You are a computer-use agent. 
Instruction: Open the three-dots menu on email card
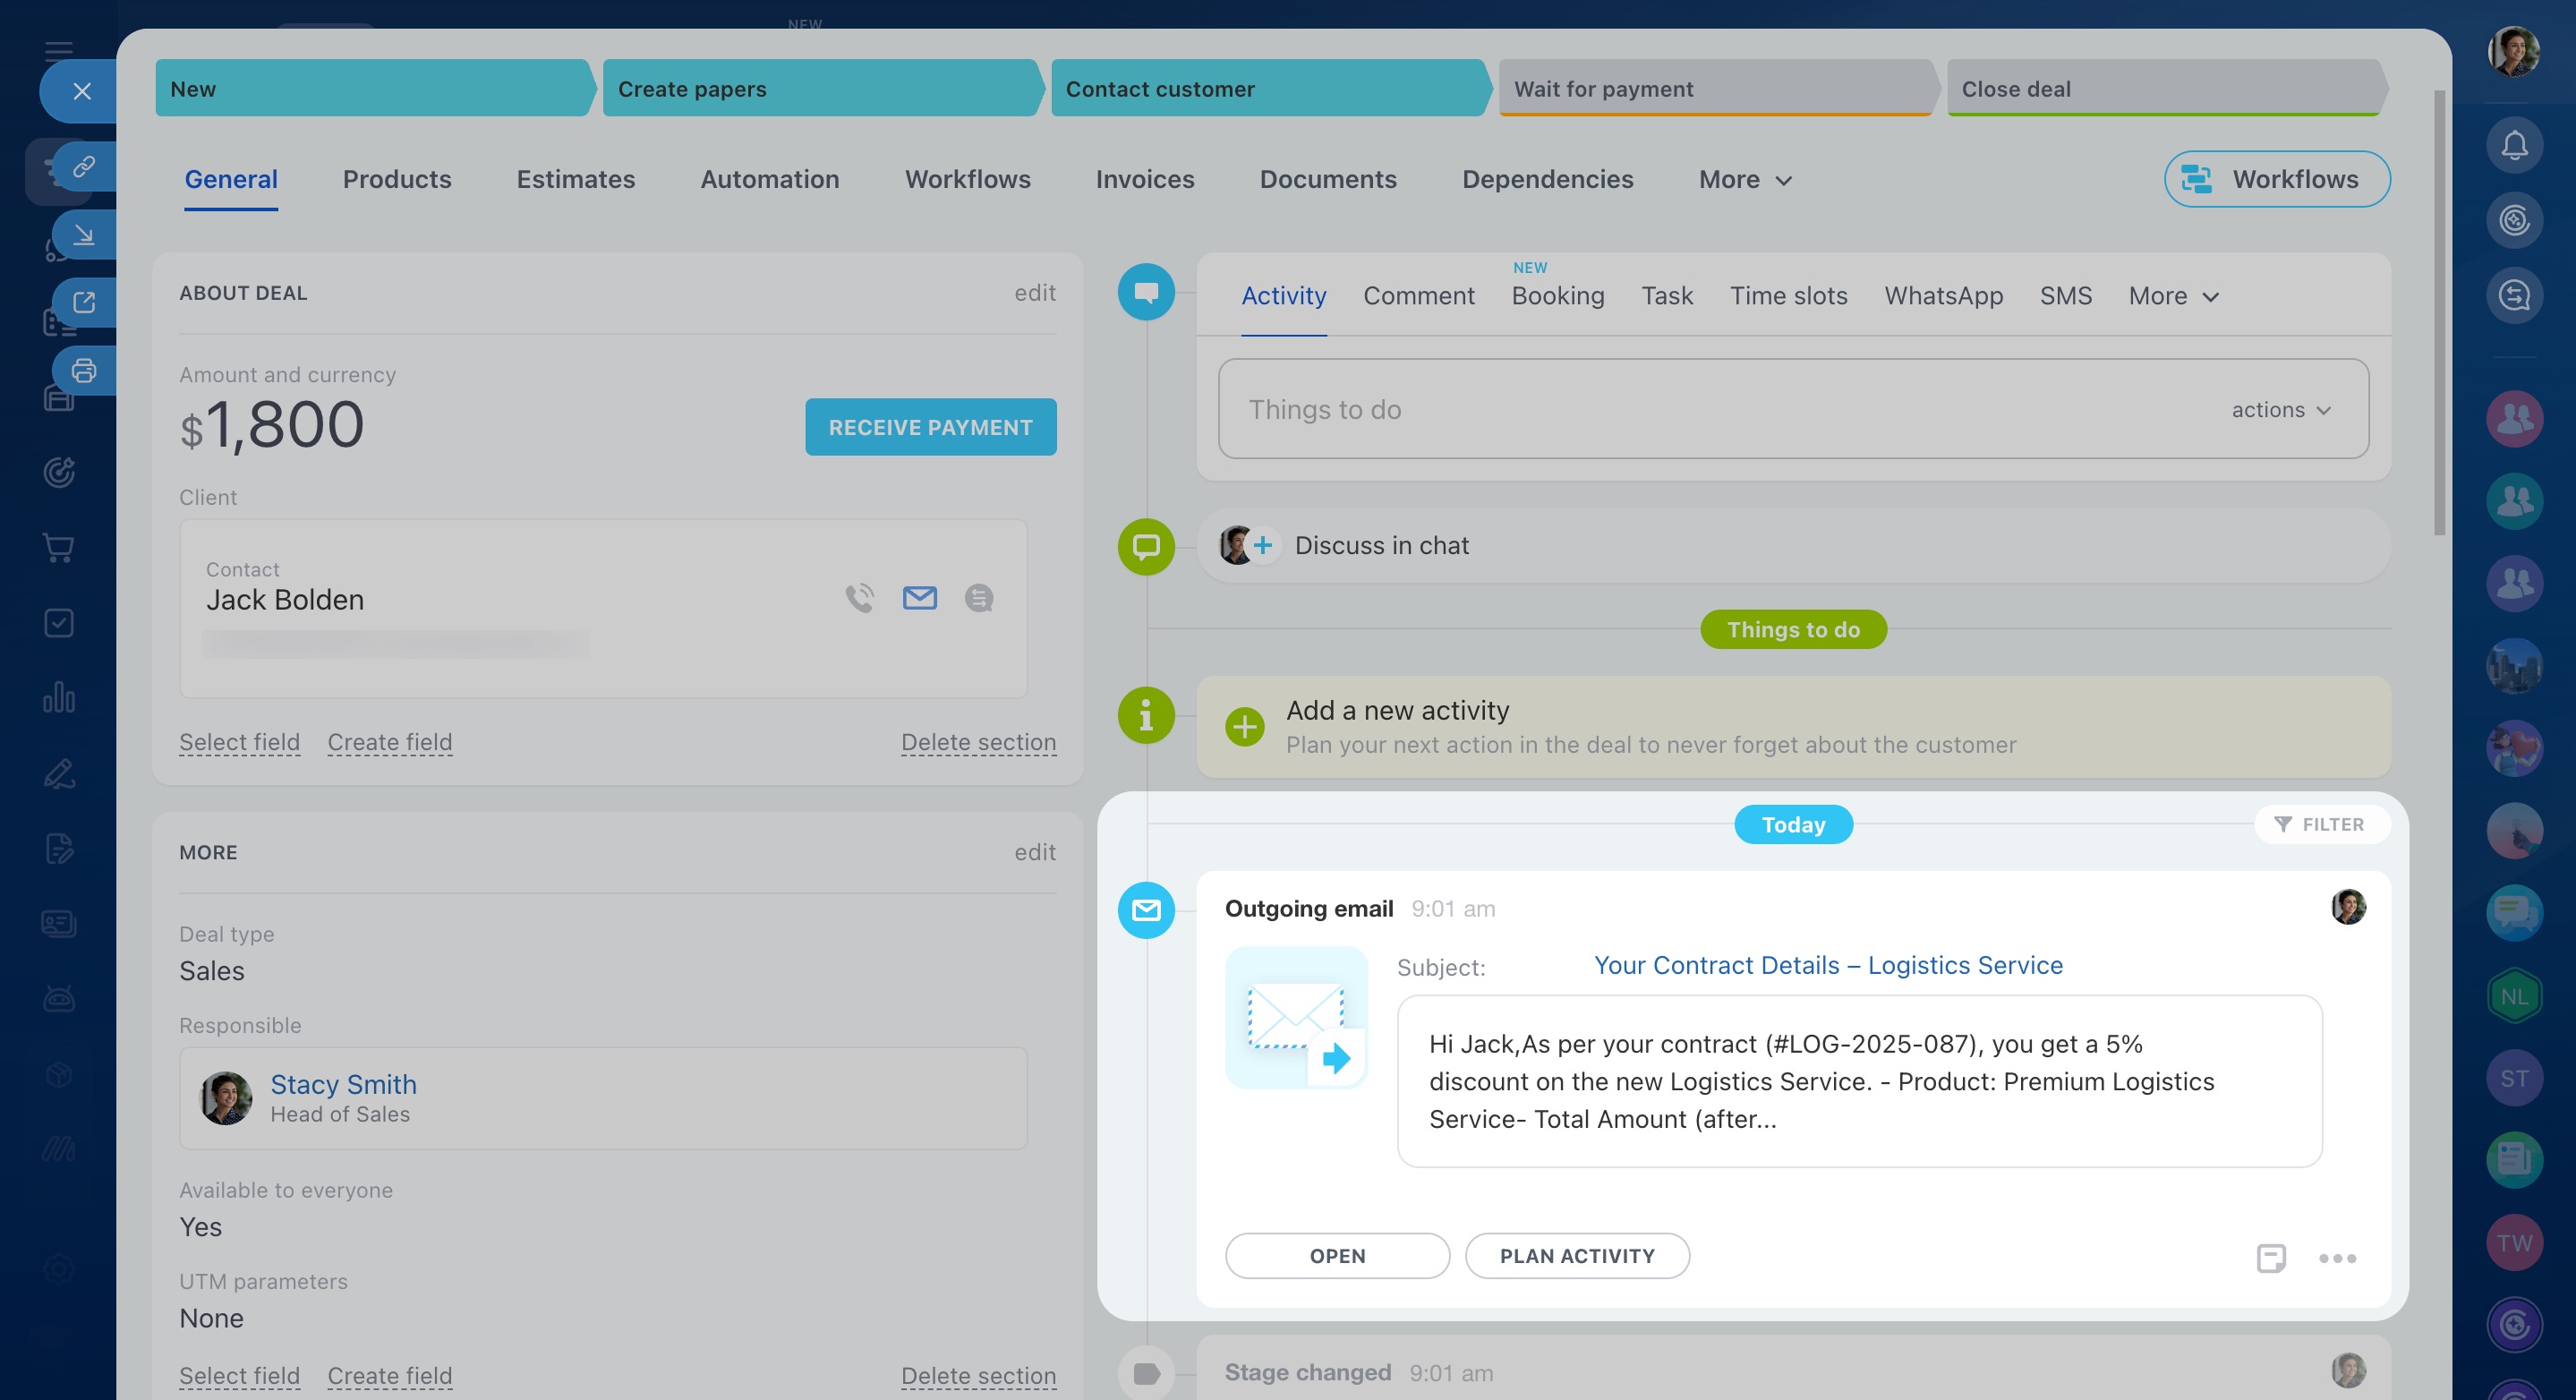coord(2337,1258)
